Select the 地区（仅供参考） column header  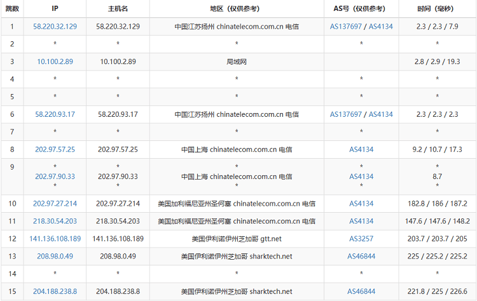(237, 8)
